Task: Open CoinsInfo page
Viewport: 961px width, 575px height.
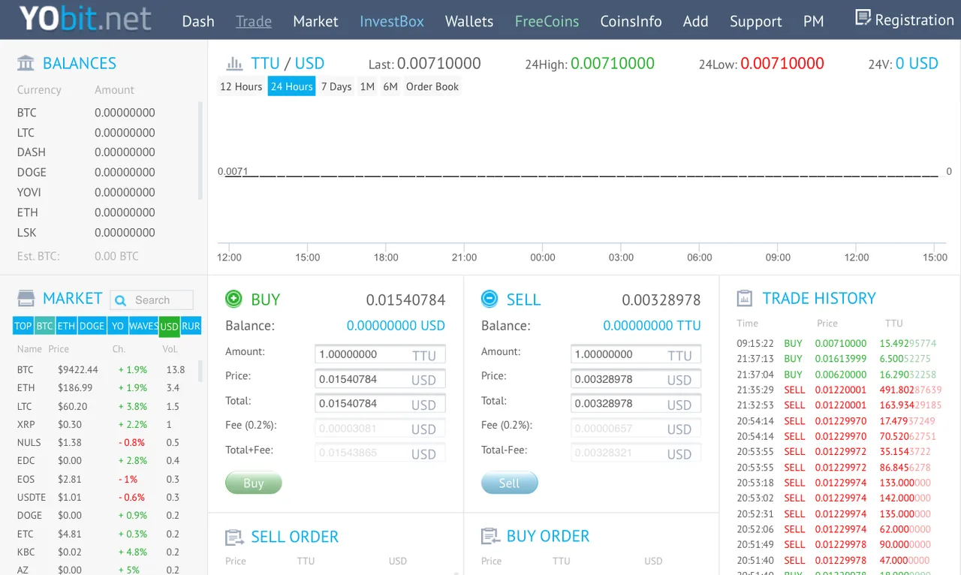Action: (631, 21)
